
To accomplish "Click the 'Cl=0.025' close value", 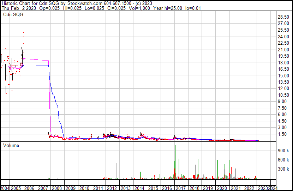I will pyautogui.click(x=116, y=8).
